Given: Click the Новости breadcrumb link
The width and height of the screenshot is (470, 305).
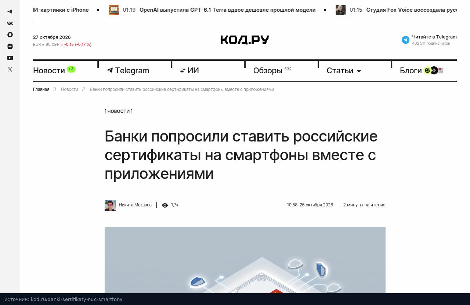Looking at the screenshot, I should [x=69, y=89].
